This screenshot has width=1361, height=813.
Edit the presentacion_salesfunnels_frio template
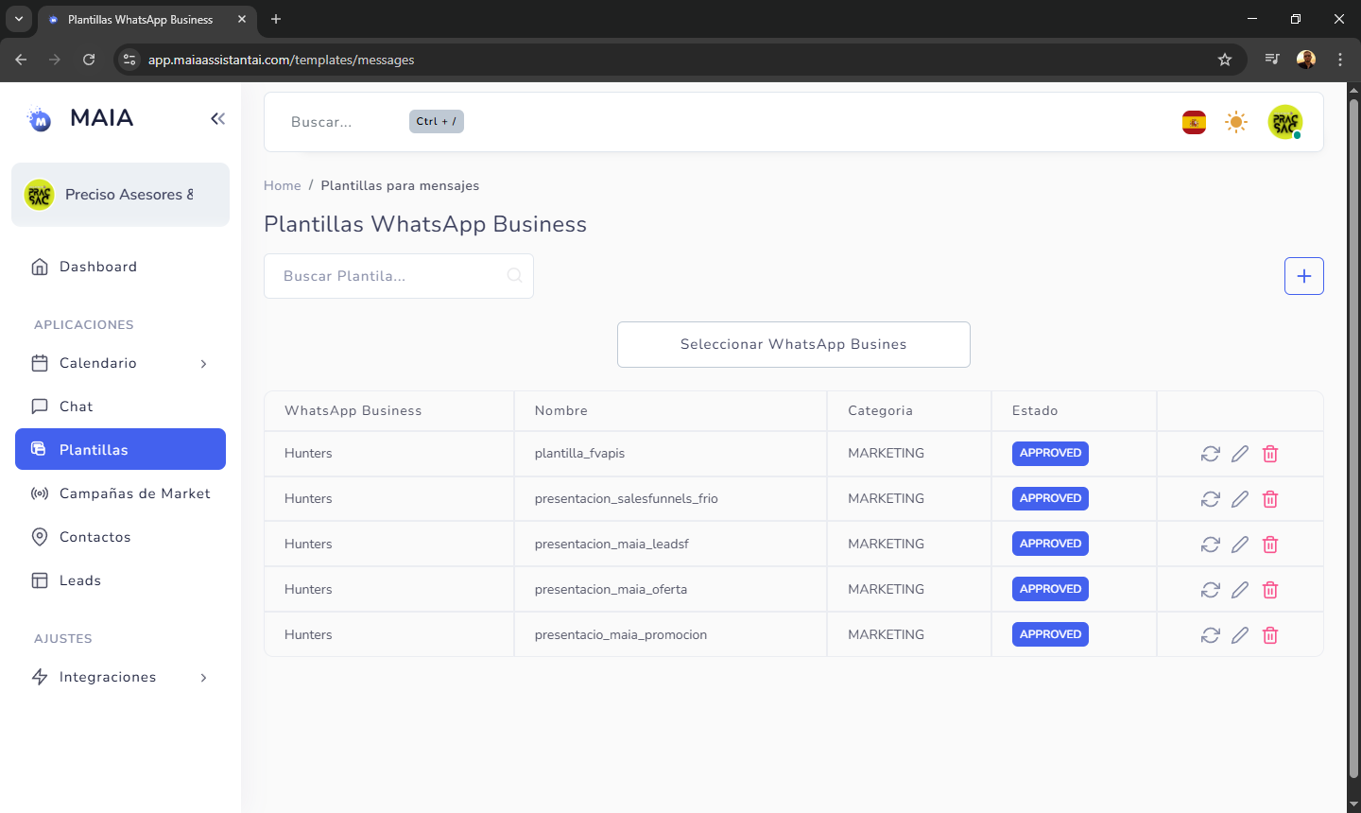(x=1240, y=499)
